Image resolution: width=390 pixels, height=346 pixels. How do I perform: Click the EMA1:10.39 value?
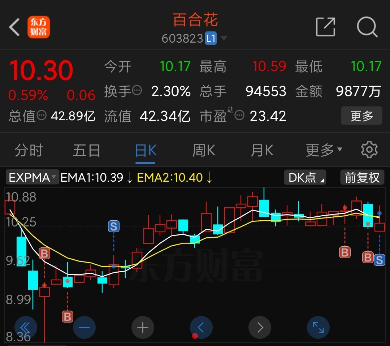92,178
